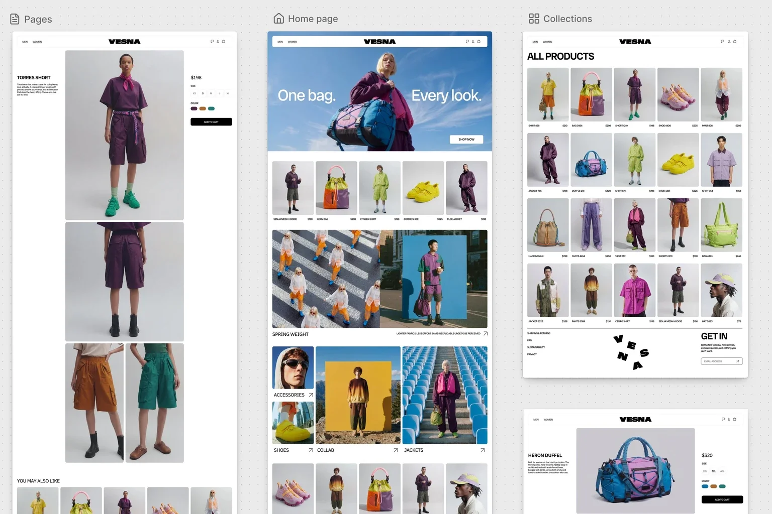Screen dimensions: 772x514
Task: Click the chat bubble icon on Torres Short page
Action: [212, 42]
